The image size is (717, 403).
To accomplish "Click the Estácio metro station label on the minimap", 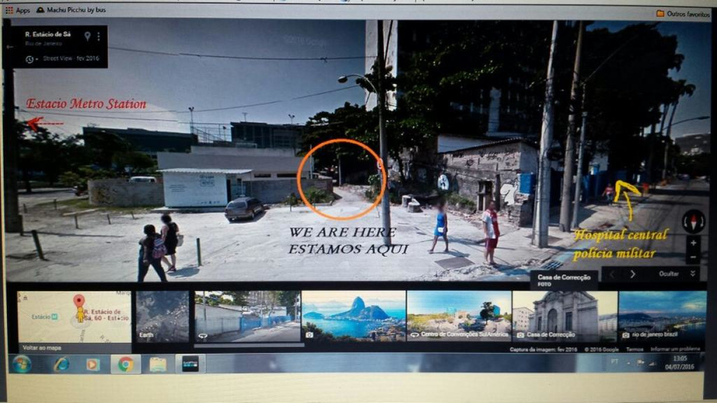I will 44,317.
